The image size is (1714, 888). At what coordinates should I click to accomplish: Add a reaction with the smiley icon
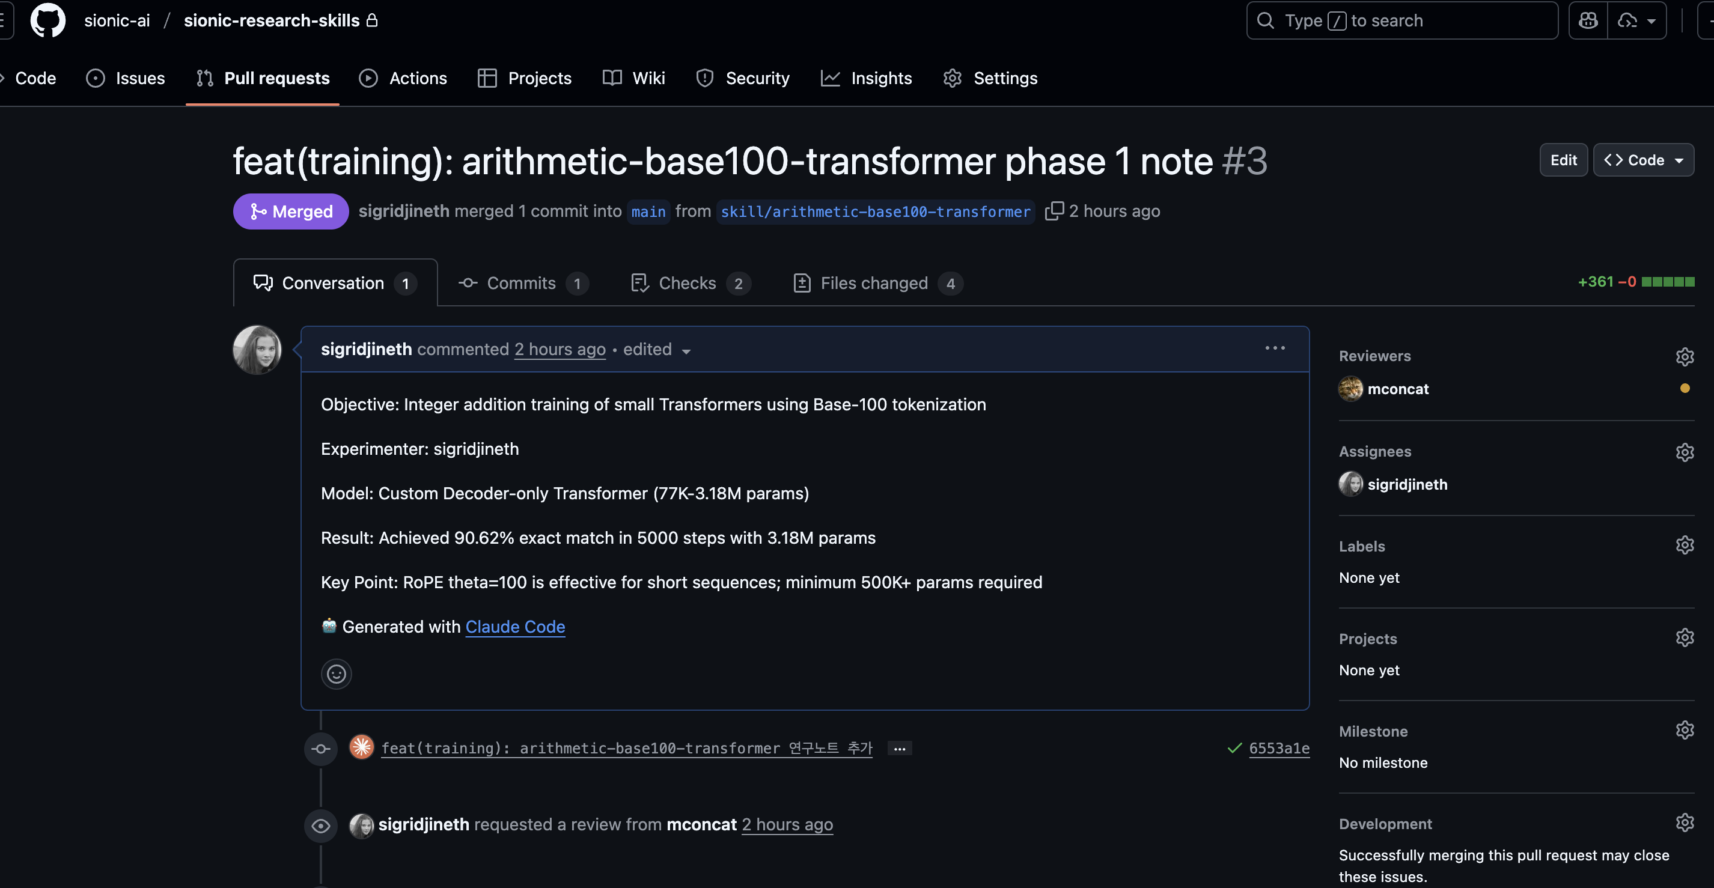pyautogui.click(x=336, y=674)
